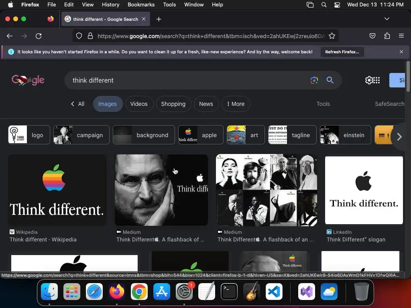Open the History menu

point(110,5)
